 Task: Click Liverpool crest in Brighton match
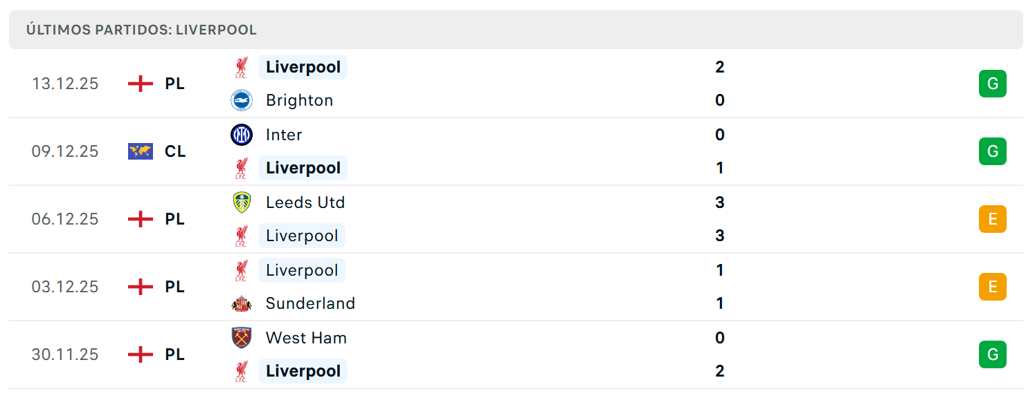[x=241, y=67]
